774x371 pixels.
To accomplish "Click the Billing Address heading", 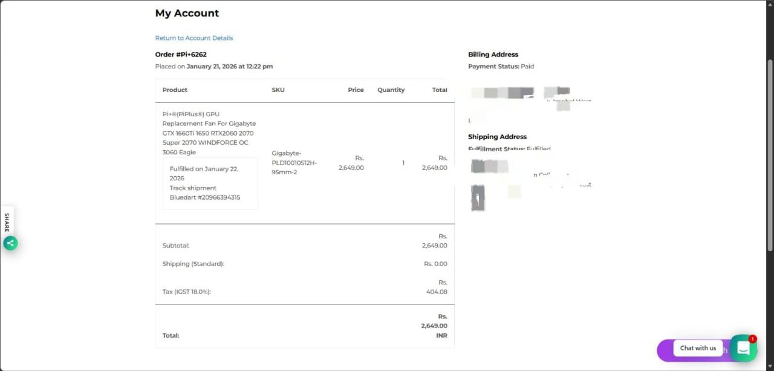I will click(x=493, y=54).
